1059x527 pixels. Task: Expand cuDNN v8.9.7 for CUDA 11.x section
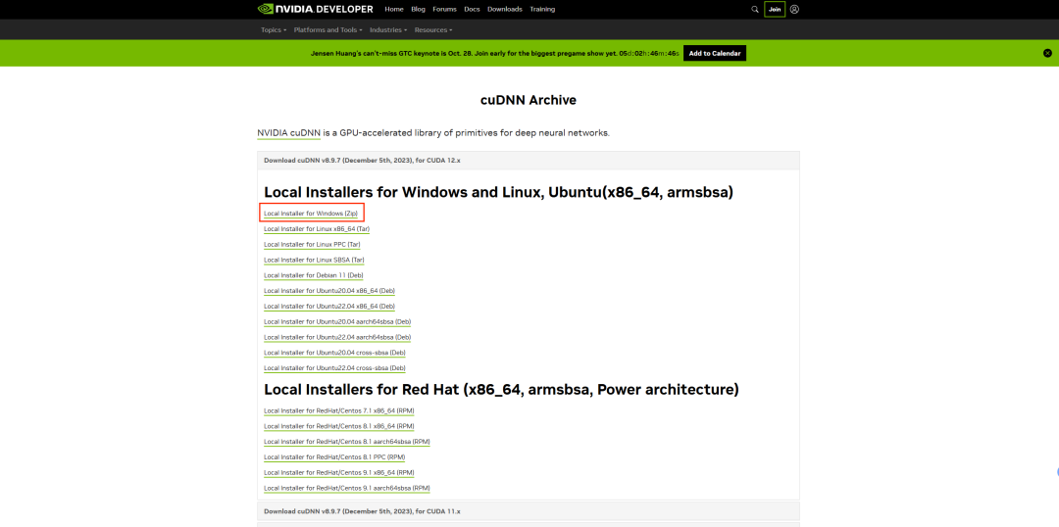tap(529, 510)
